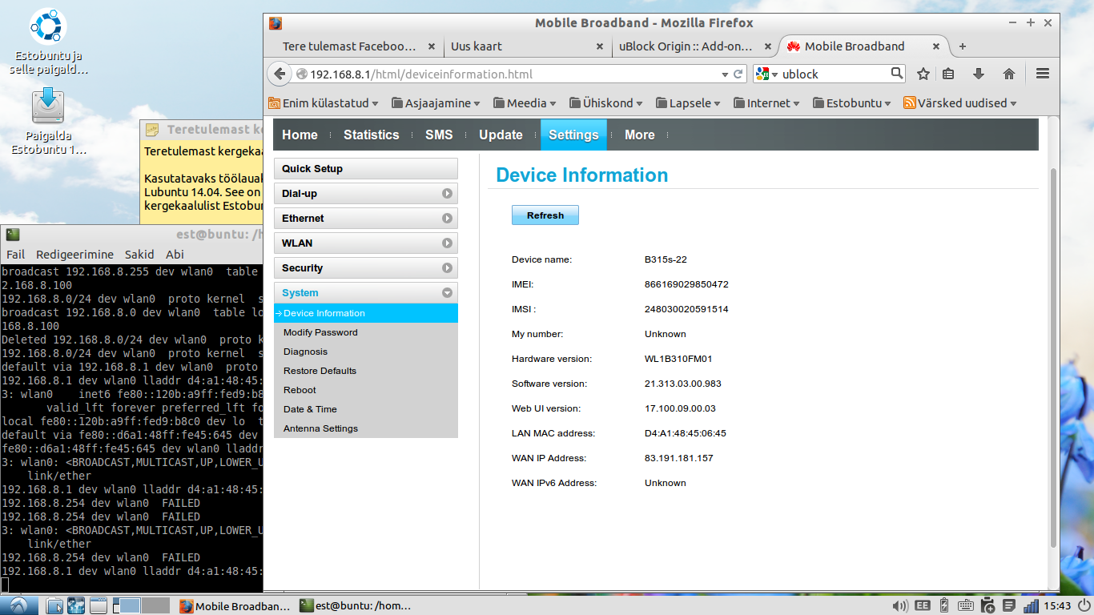Viewport: 1094px width, 615px height.
Task: Open a new tab with the plus button
Action: pyautogui.click(x=963, y=46)
